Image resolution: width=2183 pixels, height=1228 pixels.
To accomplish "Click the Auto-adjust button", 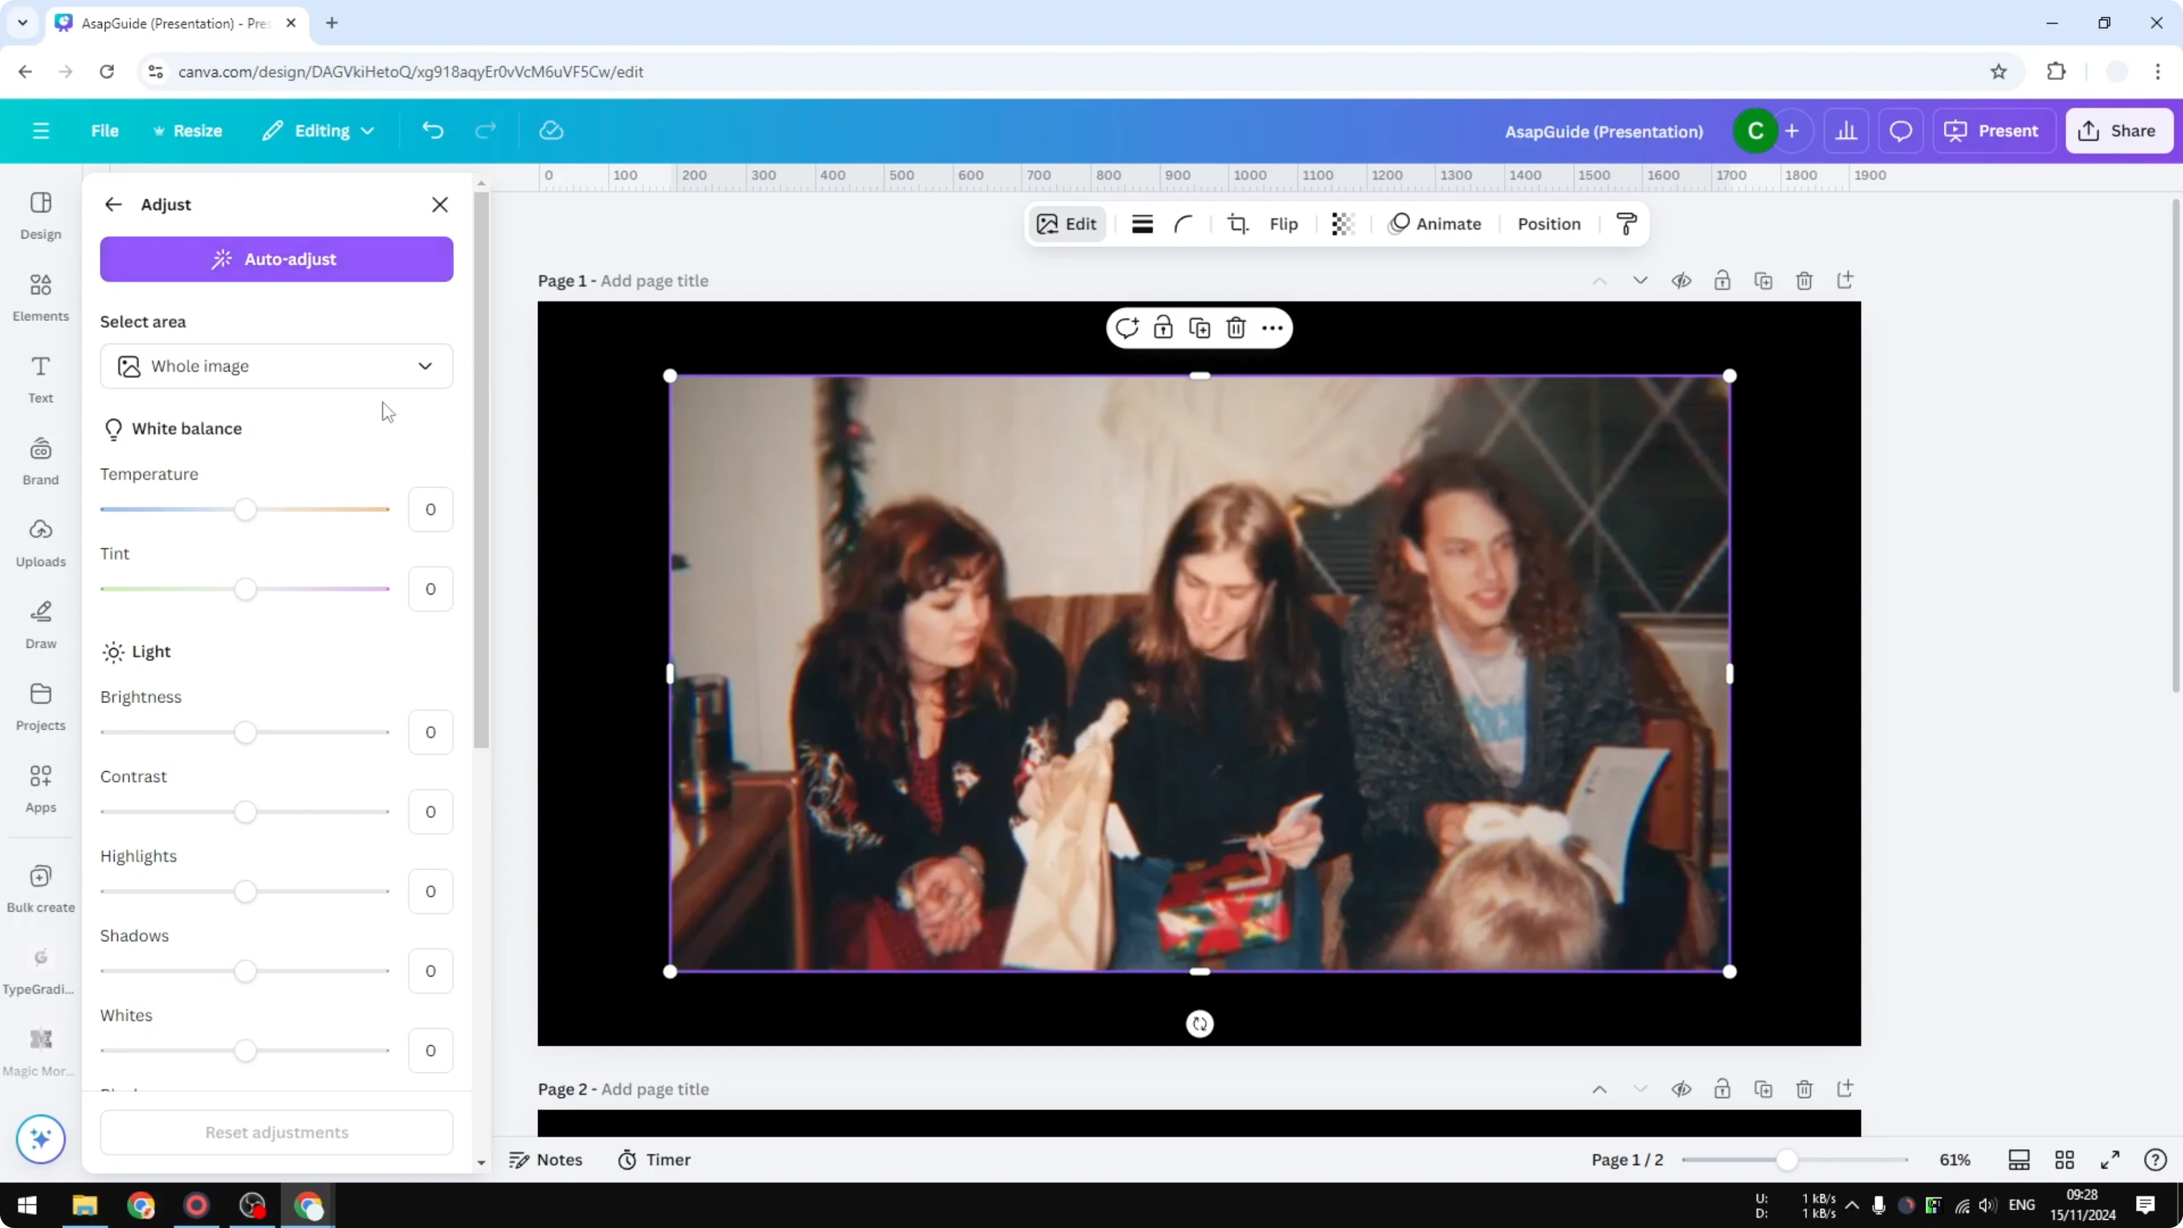I will pyautogui.click(x=276, y=259).
